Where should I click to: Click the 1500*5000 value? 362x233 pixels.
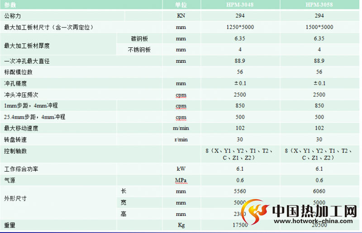[x=319, y=27]
